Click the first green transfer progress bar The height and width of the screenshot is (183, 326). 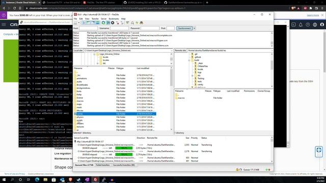(124, 148)
